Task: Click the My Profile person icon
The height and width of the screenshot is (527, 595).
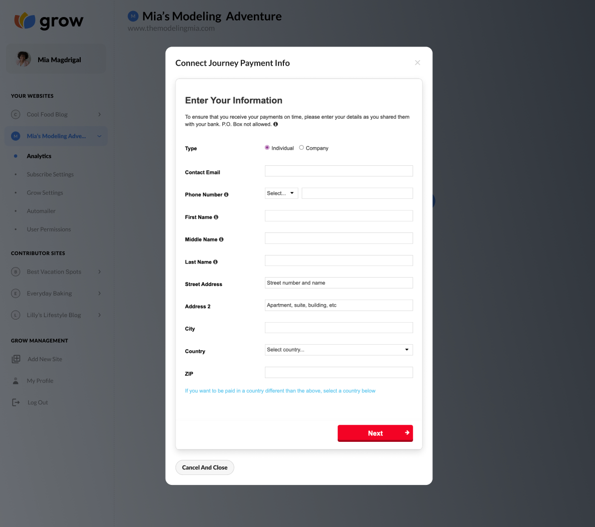Action: [16, 381]
